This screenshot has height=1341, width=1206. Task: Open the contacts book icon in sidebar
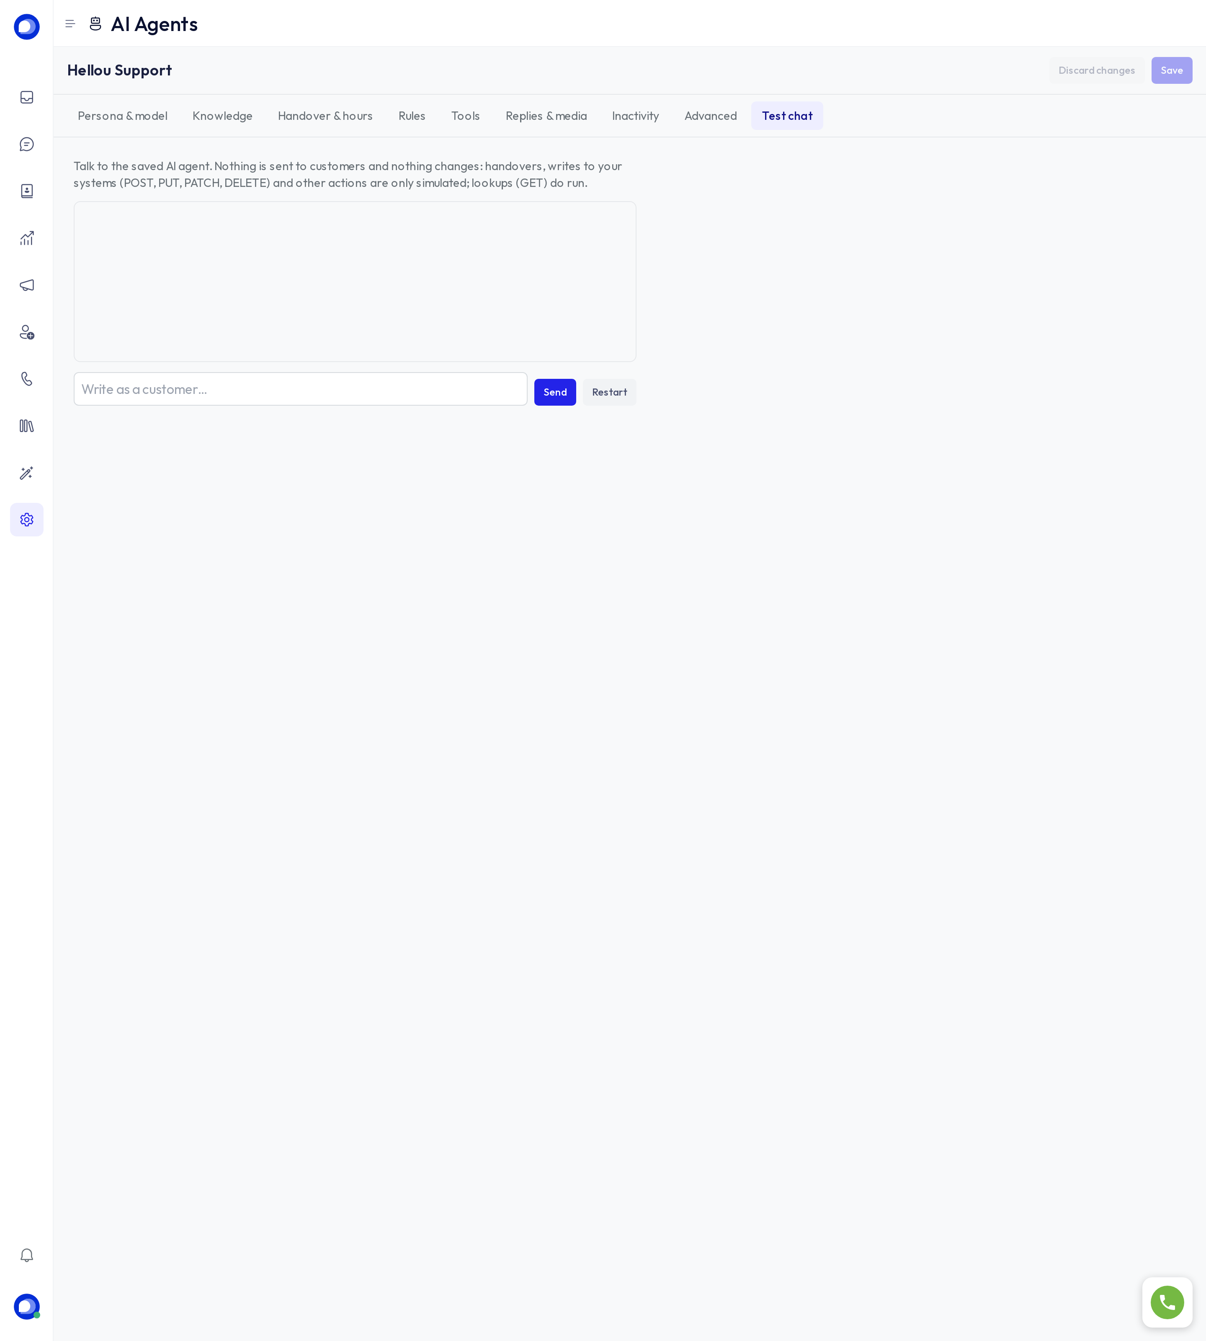pos(26,191)
